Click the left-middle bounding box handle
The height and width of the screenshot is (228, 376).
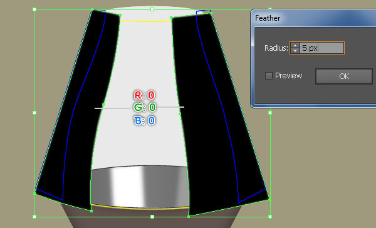[34, 113]
